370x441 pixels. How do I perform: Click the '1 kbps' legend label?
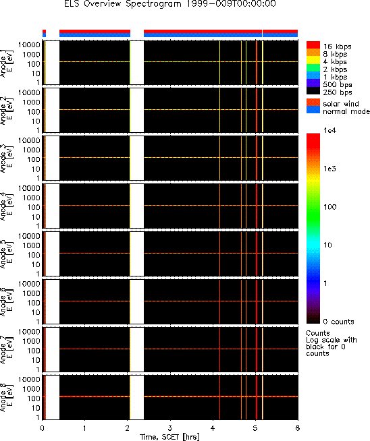pyautogui.click(x=335, y=77)
